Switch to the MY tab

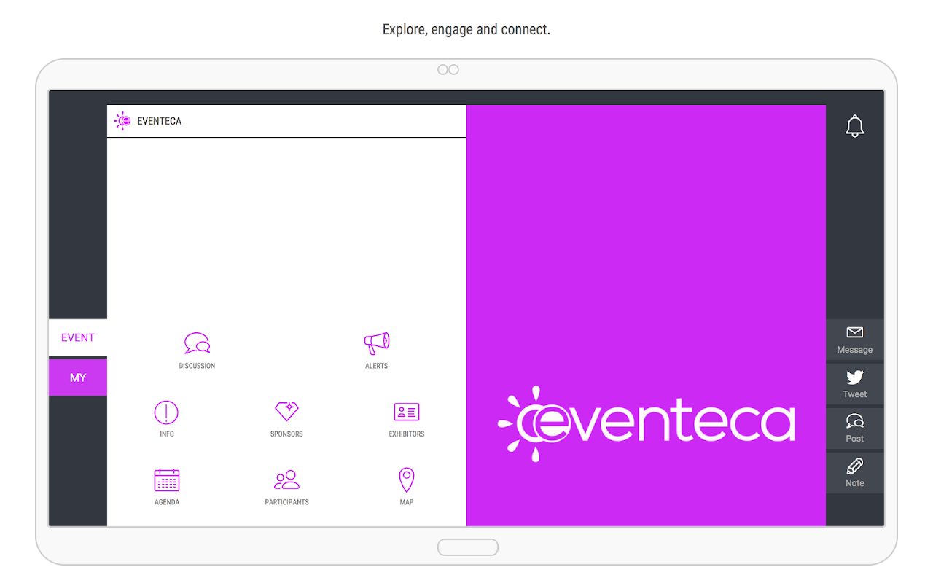click(x=78, y=377)
